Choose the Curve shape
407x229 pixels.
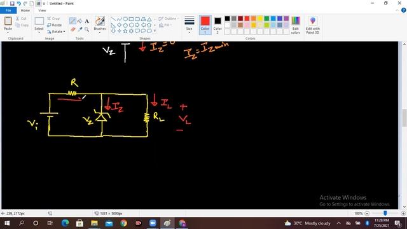[120, 19]
